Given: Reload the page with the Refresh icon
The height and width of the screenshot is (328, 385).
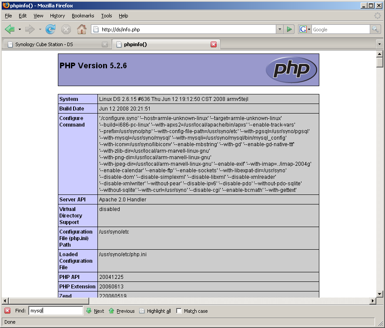Looking at the screenshot, I should [50, 30].
